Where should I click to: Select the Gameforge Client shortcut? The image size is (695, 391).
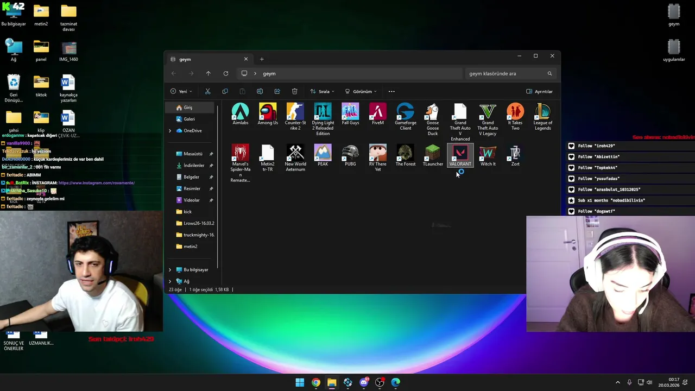[x=406, y=117]
